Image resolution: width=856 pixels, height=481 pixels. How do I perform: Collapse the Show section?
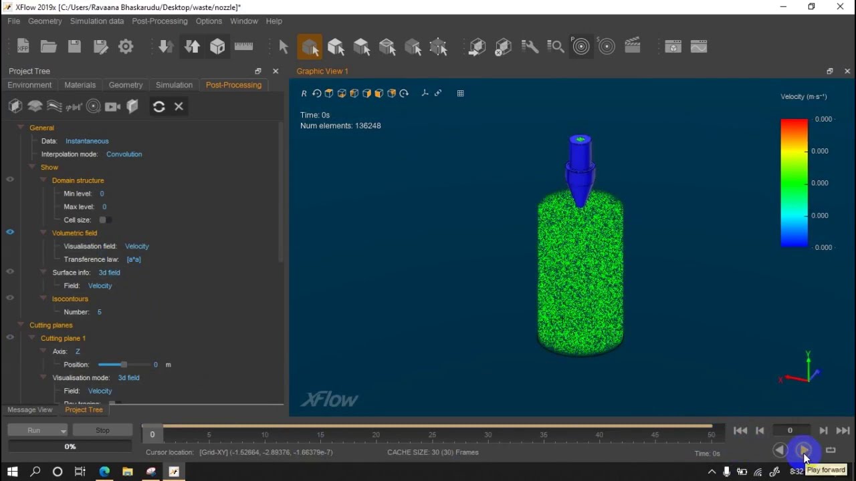[x=32, y=167]
